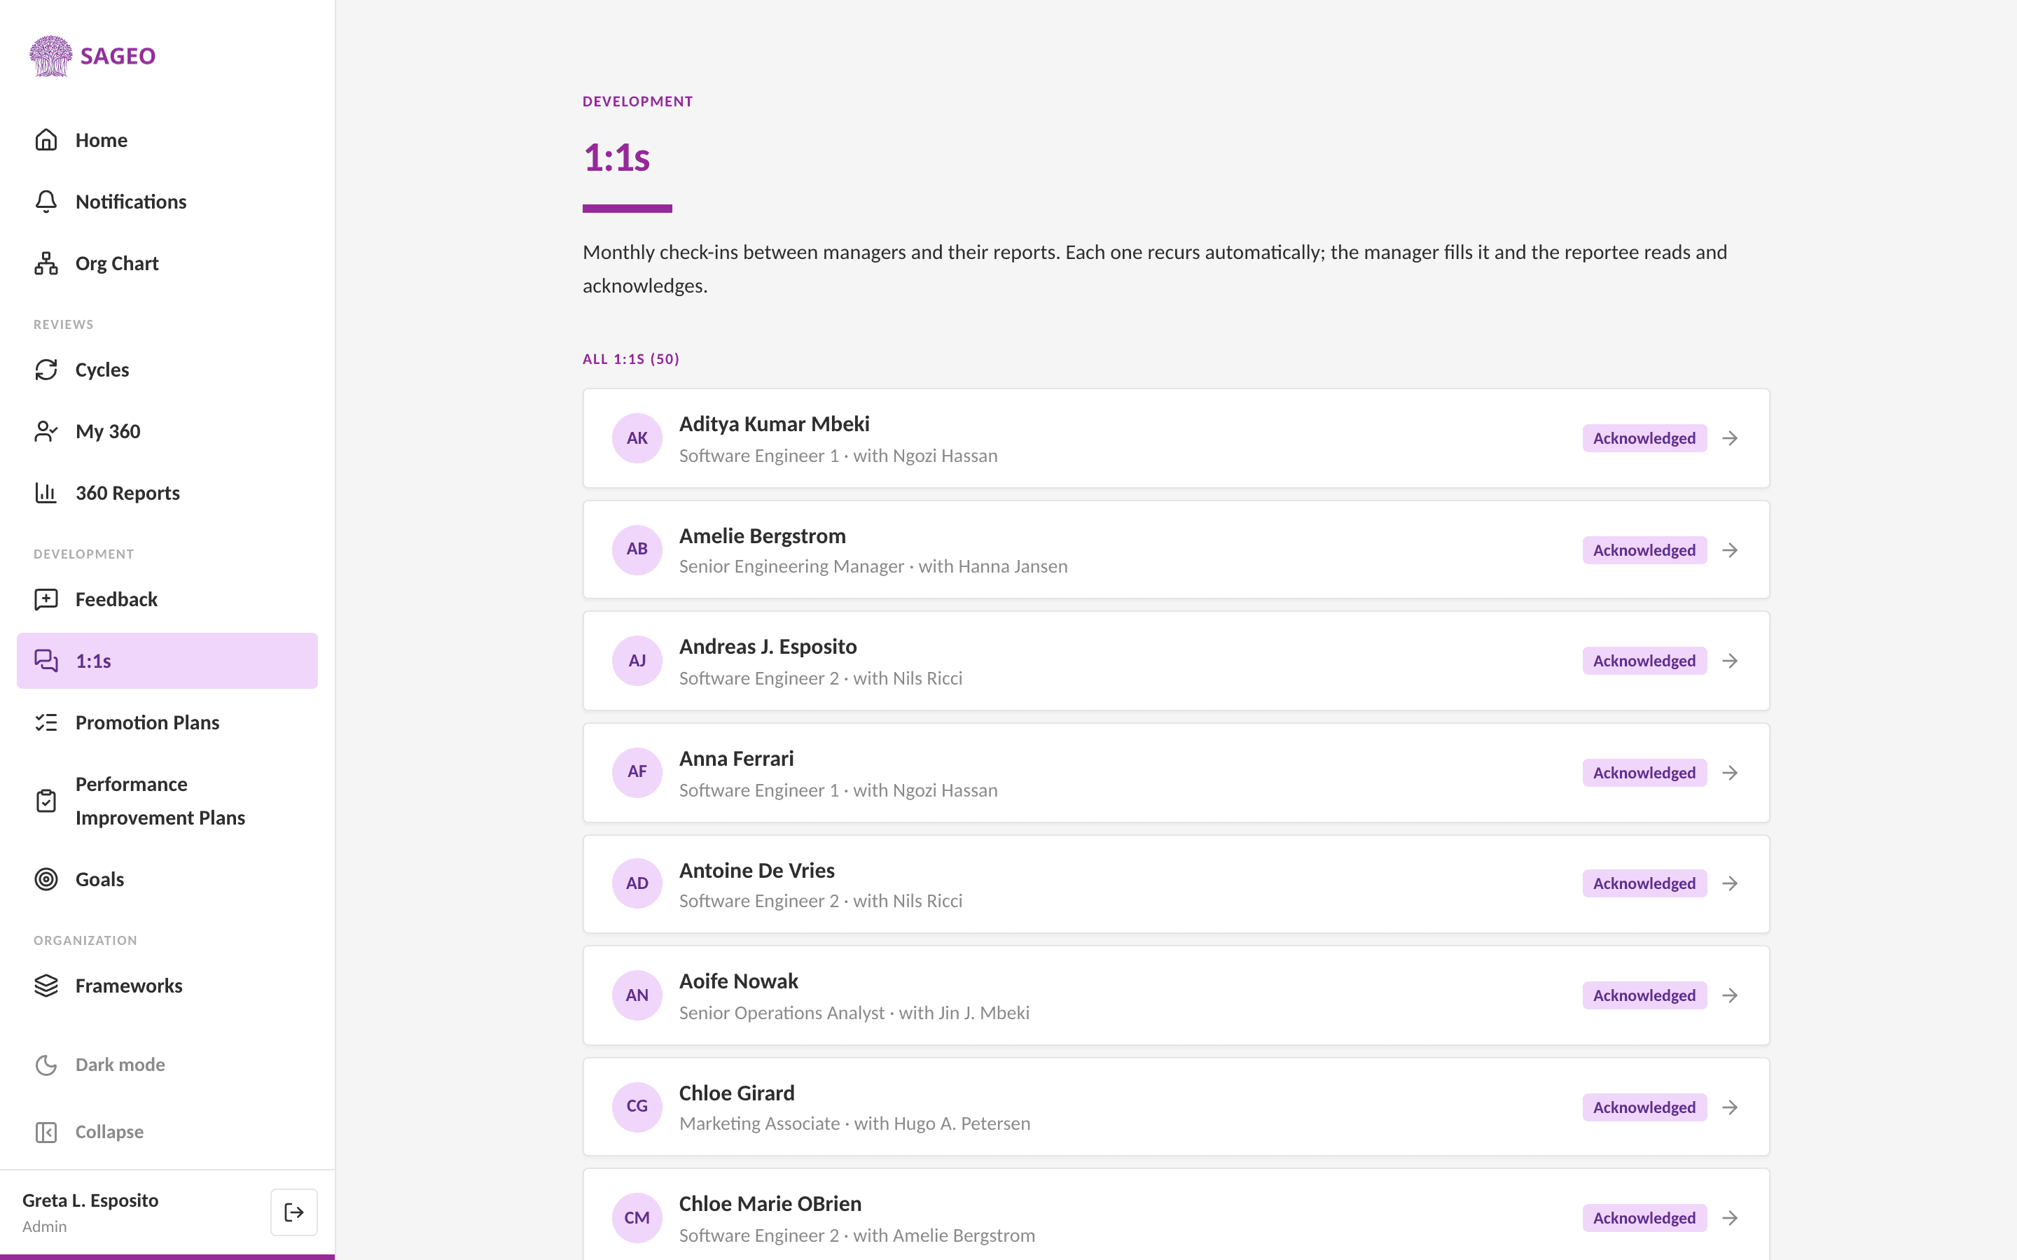
Task: Click arrow on Andreas J. Esposito row
Action: coord(1731,661)
